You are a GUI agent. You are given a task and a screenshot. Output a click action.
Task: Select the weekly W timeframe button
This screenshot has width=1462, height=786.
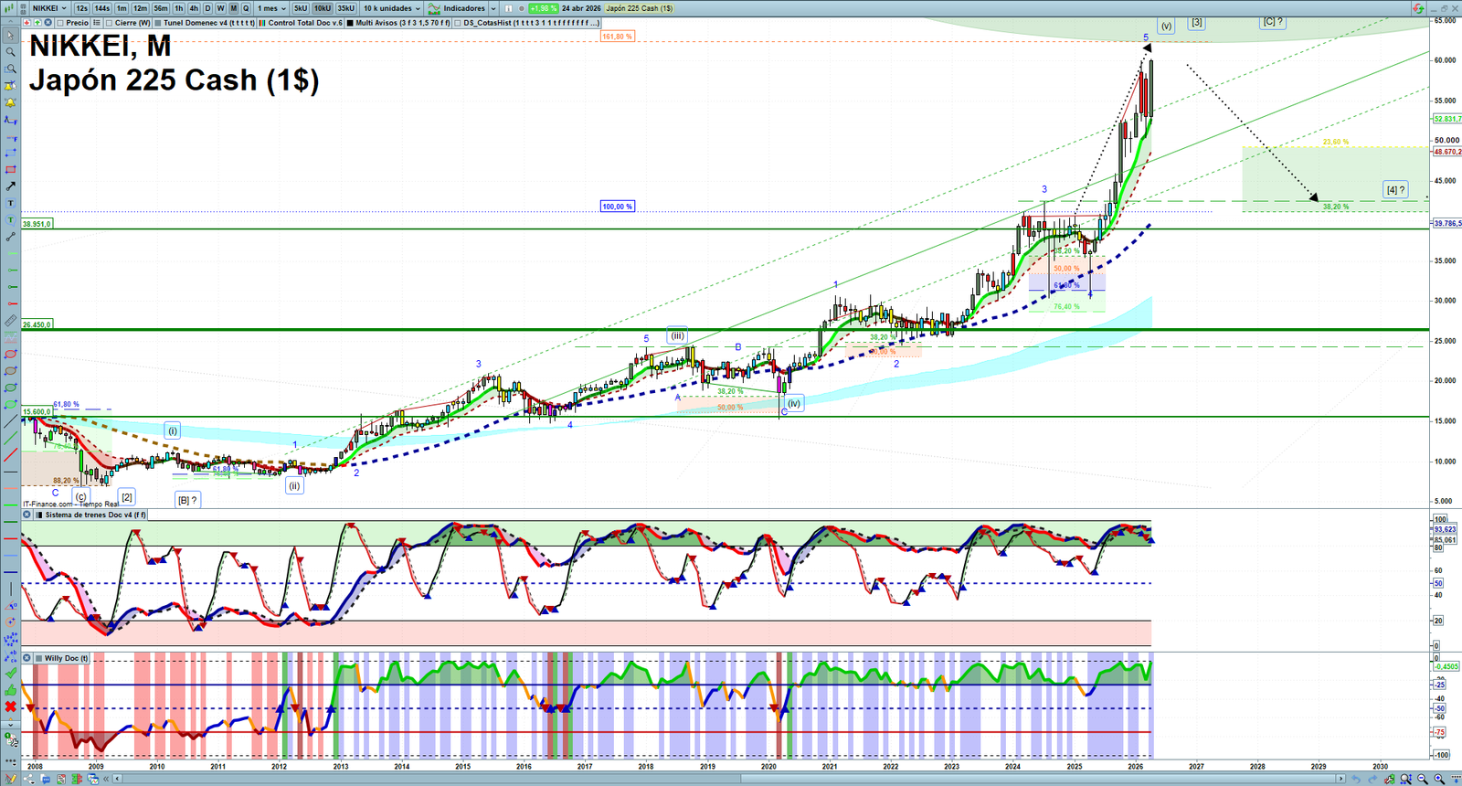[x=220, y=8]
